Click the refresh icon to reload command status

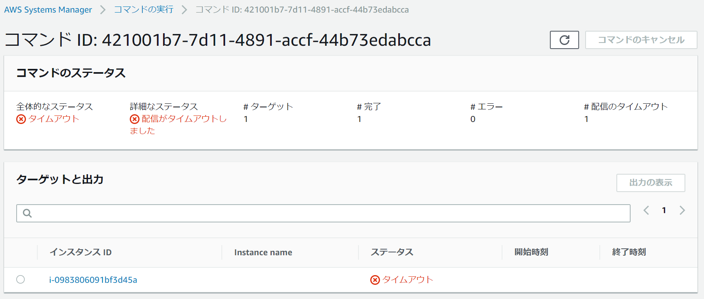click(x=564, y=40)
